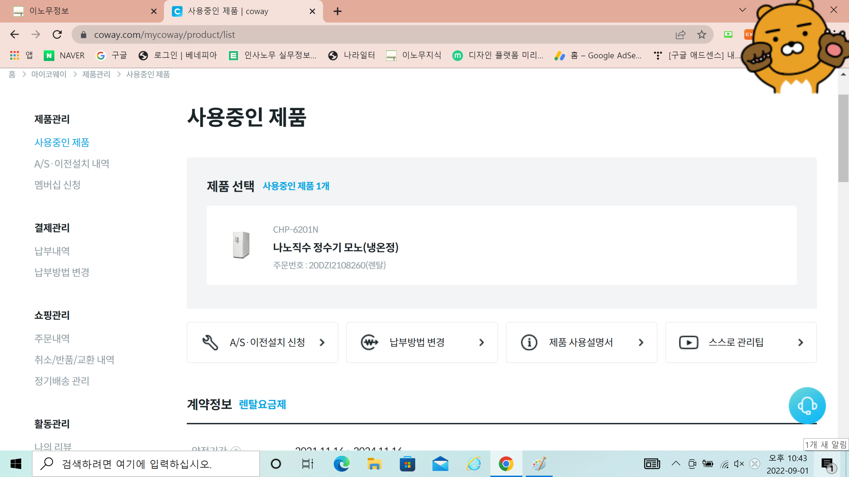The height and width of the screenshot is (477, 849).
Task: Open 취소/반품/교환 내역 in sidebar
Action: [74, 360]
